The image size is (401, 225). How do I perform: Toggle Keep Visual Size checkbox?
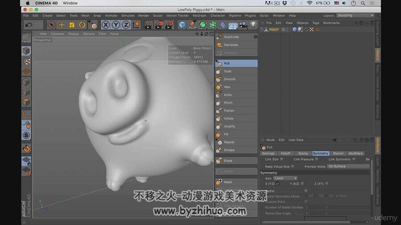tap(293, 167)
